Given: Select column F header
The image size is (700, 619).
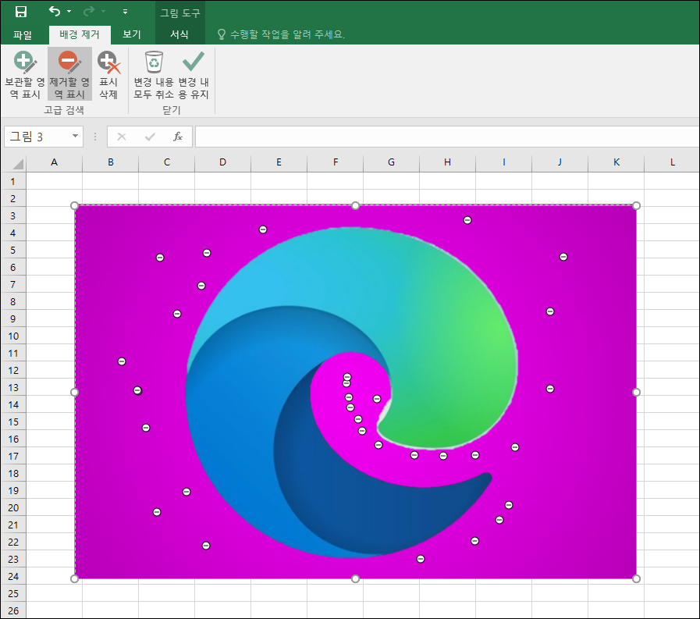Looking at the screenshot, I should 336,162.
